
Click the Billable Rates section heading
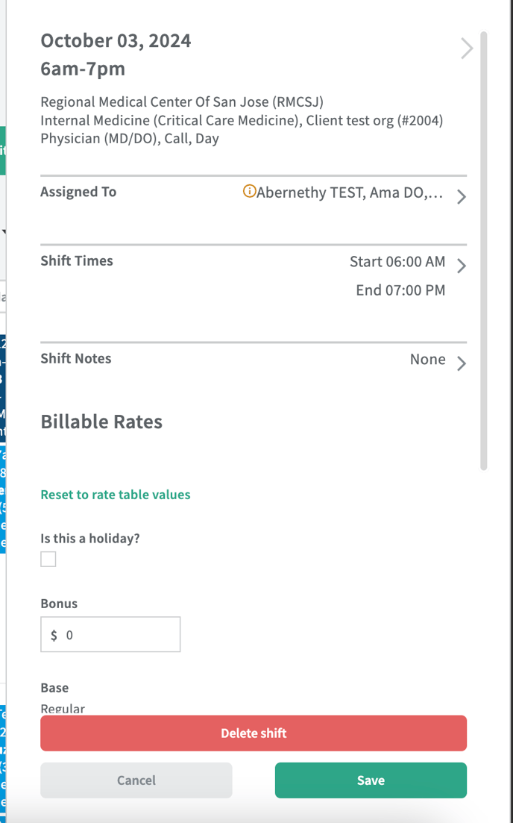101,422
